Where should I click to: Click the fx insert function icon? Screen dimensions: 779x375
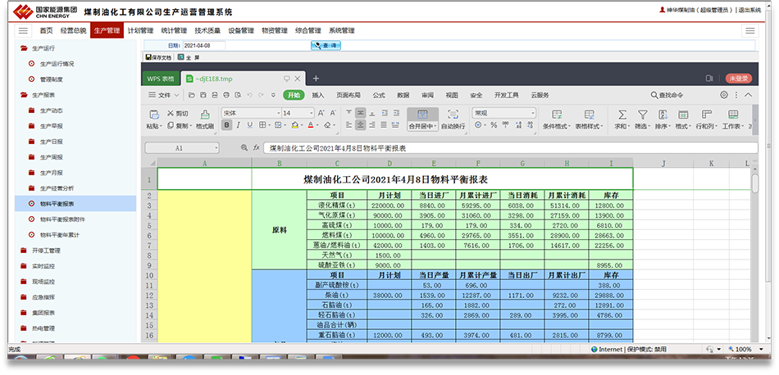click(257, 147)
